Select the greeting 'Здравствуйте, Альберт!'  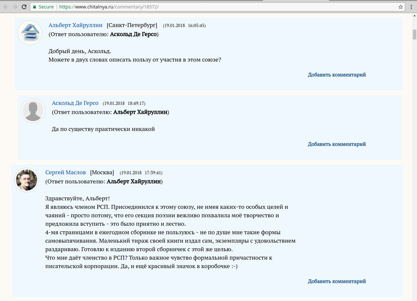77,199
